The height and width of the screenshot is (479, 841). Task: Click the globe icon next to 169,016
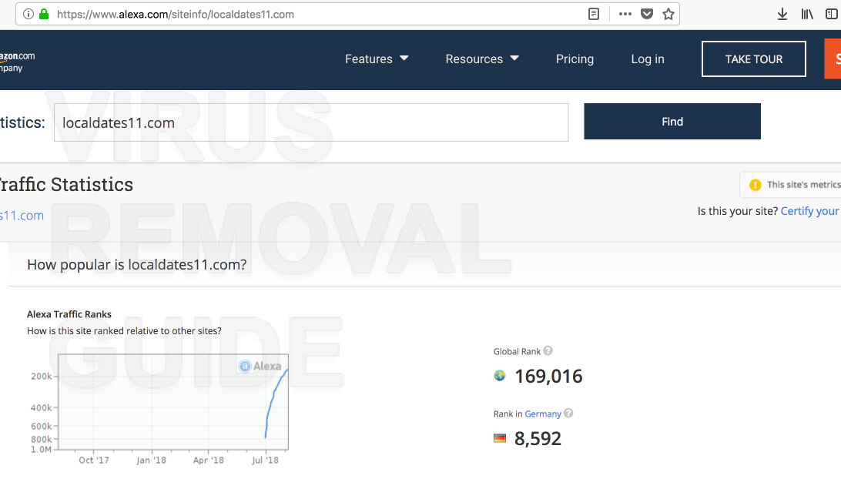[x=500, y=376]
